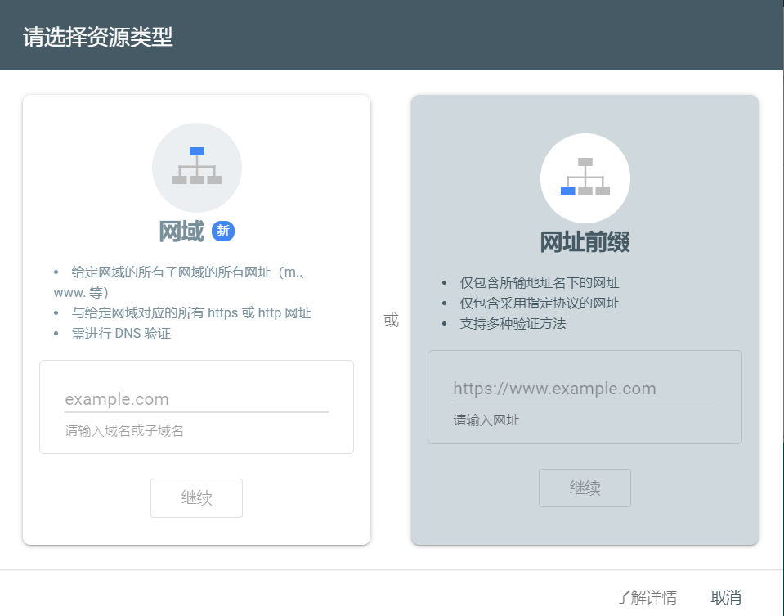Click 取消 to dismiss the dialog

click(x=726, y=597)
